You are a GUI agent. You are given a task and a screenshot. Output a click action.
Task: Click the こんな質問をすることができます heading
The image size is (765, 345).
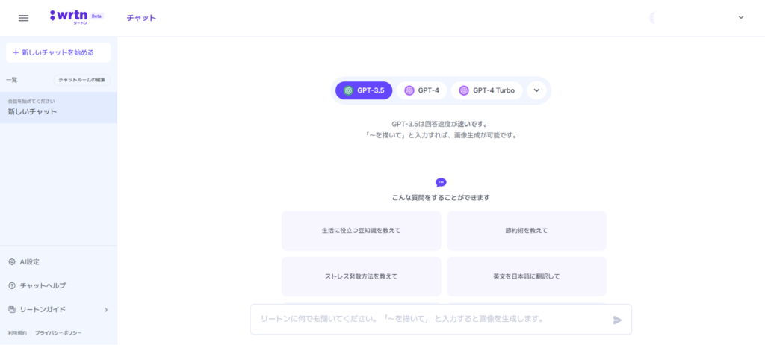coord(441,198)
